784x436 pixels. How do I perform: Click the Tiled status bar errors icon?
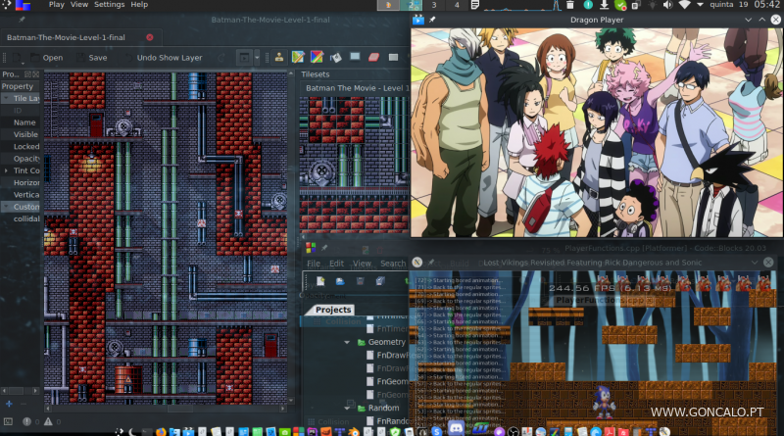pos(27,421)
